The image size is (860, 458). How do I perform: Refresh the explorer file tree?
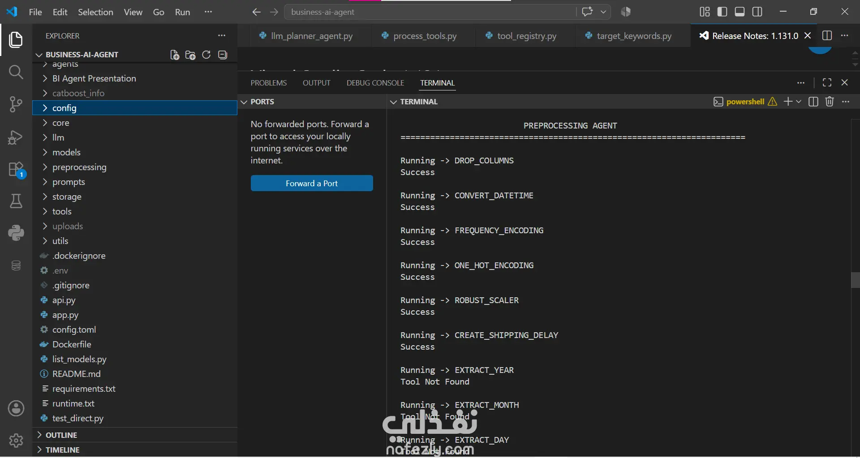[x=206, y=55]
